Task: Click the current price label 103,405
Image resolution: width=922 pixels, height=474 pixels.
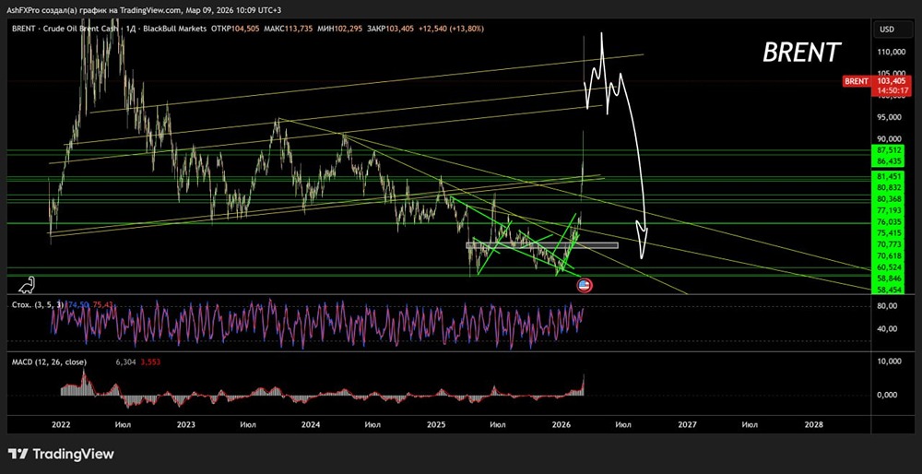Action: pyautogui.click(x=891, y=81)
